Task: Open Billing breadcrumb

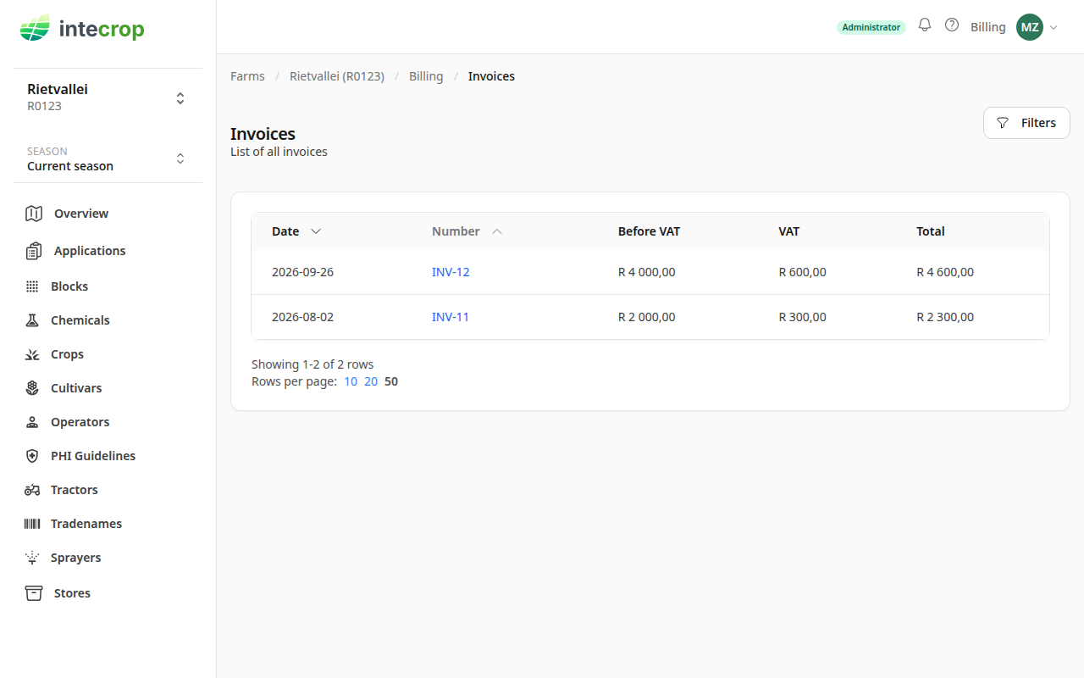Action: pyautogui.click(x=426, y=76)
